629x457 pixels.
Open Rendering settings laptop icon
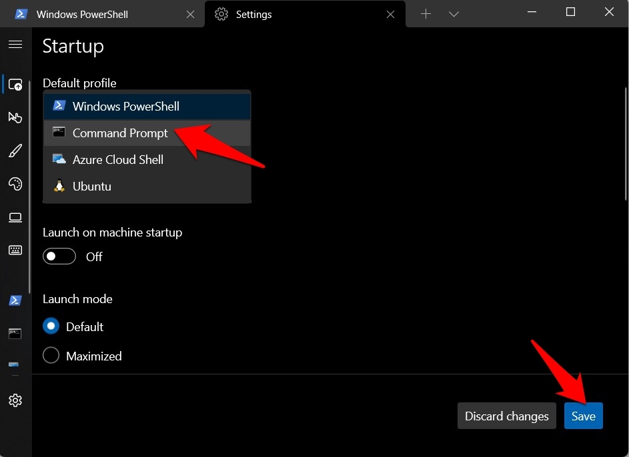pyautogui.click(x=15, y=217)
